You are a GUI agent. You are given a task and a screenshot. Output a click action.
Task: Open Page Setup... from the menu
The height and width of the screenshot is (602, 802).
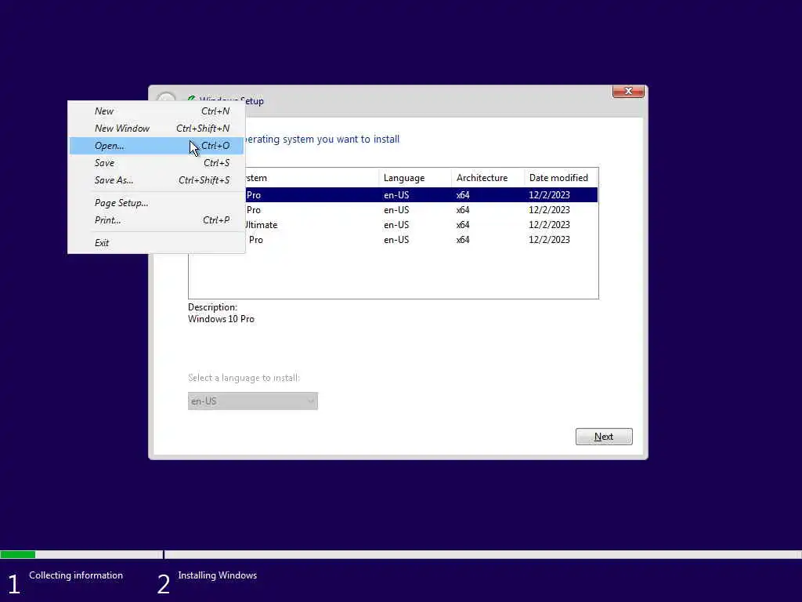coord(156,203)
